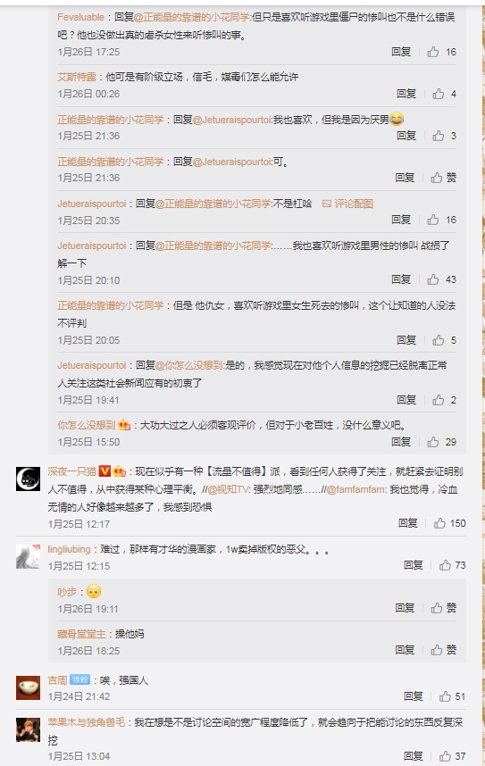View 吉周's profile avatar
Screen dimensions: 485x766
(x=29, y=687)
